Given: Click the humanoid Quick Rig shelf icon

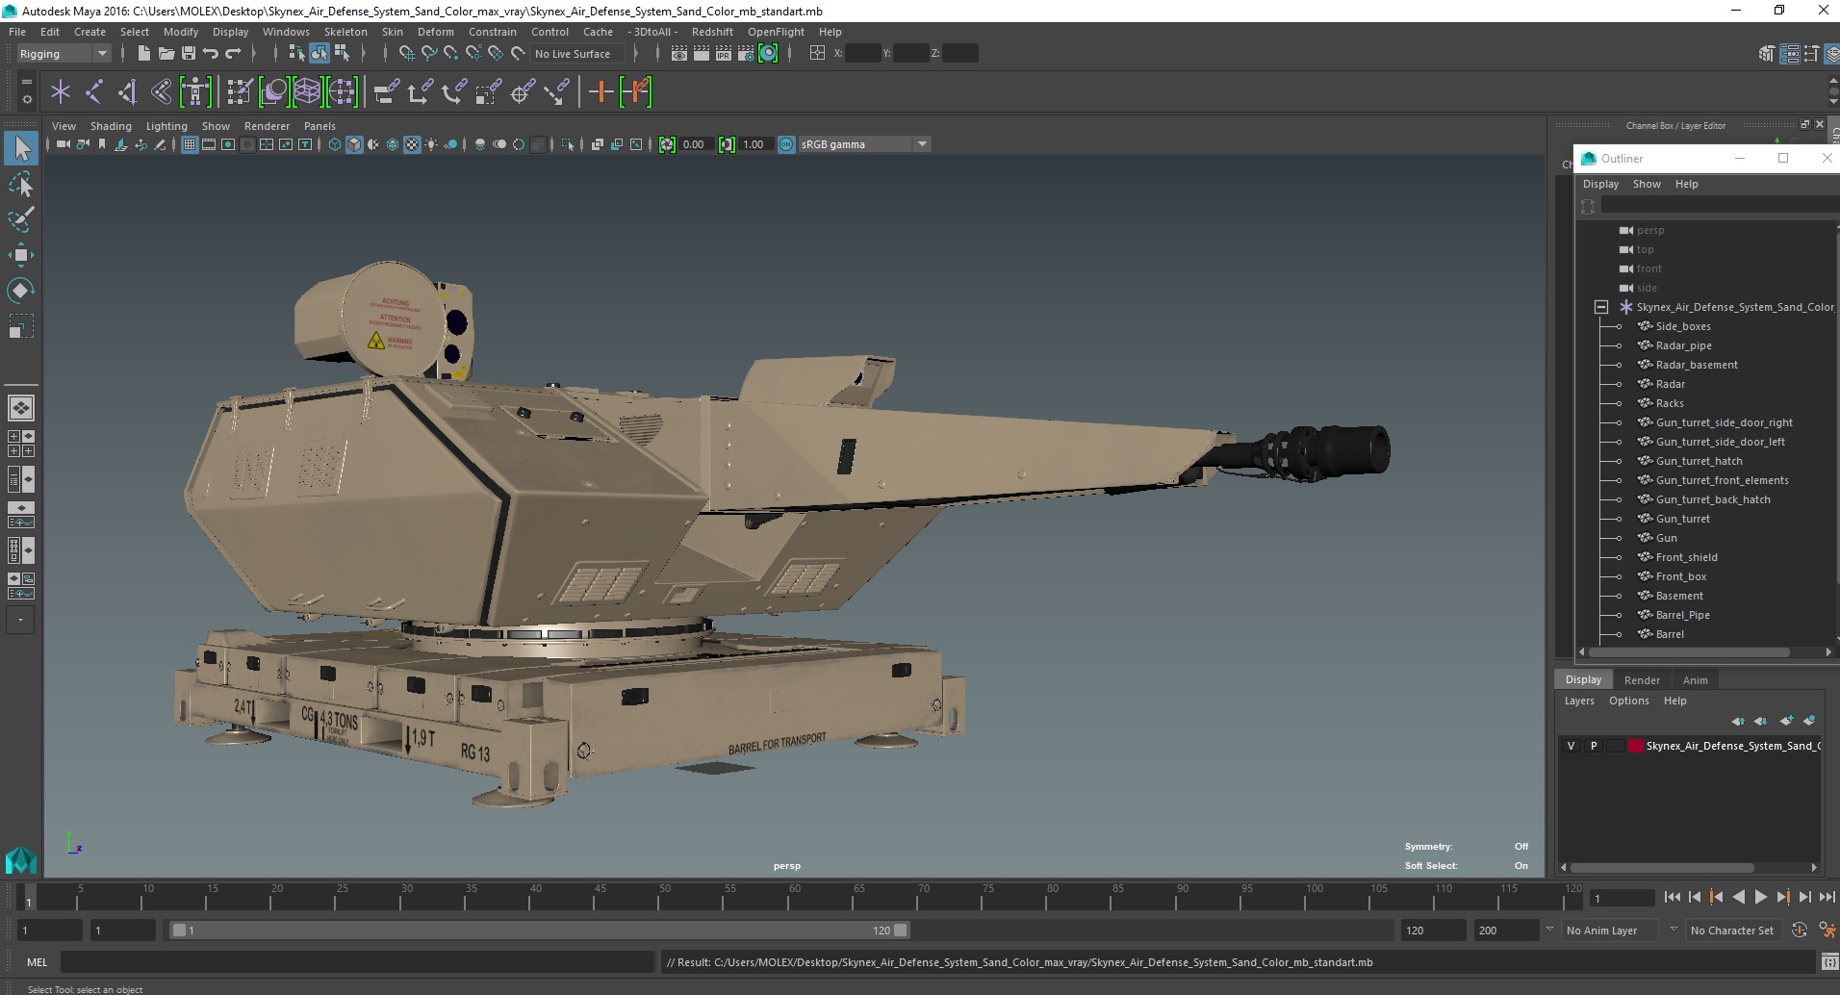Looking at the screenshot, I should 195,92.
